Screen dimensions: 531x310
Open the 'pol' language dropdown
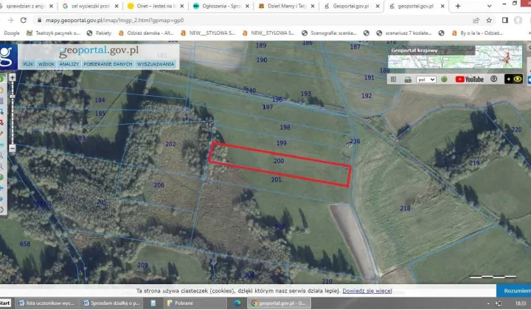[x=426, y=79]
